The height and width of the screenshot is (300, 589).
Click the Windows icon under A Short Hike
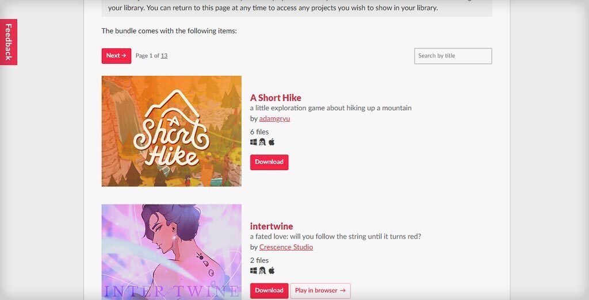[254, 142]
